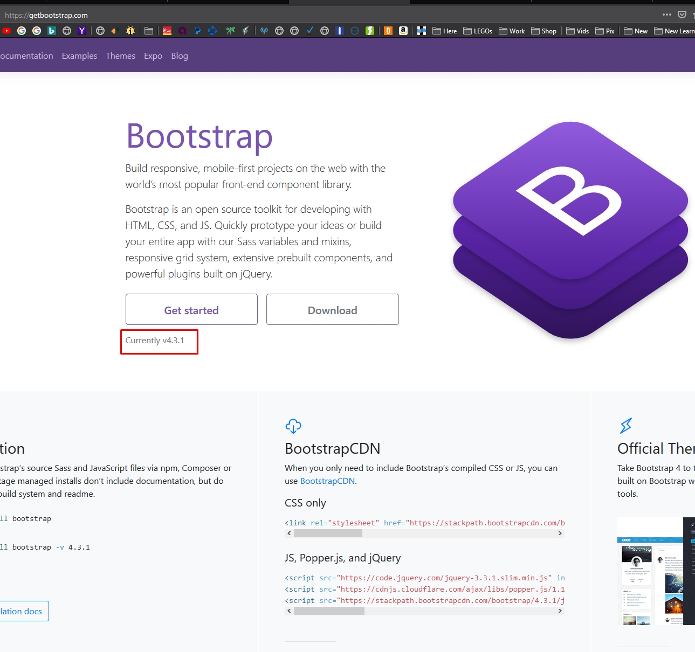Click the Official Themes lightning icon
The height and width of the screenshot is (652, 695).
(x=625, y=426)
